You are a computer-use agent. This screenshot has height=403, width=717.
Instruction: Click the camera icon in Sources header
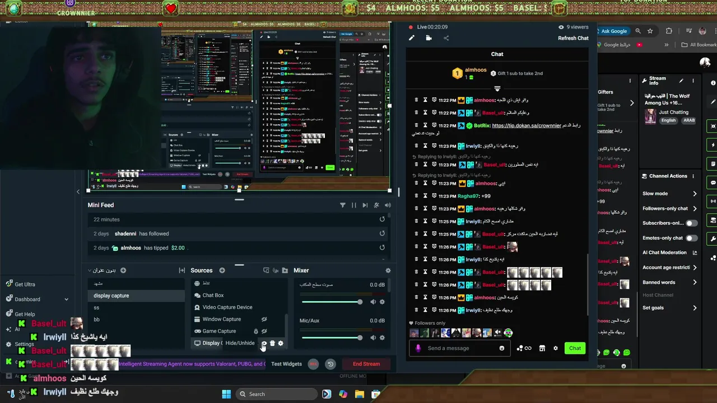(x=276, y=270)
